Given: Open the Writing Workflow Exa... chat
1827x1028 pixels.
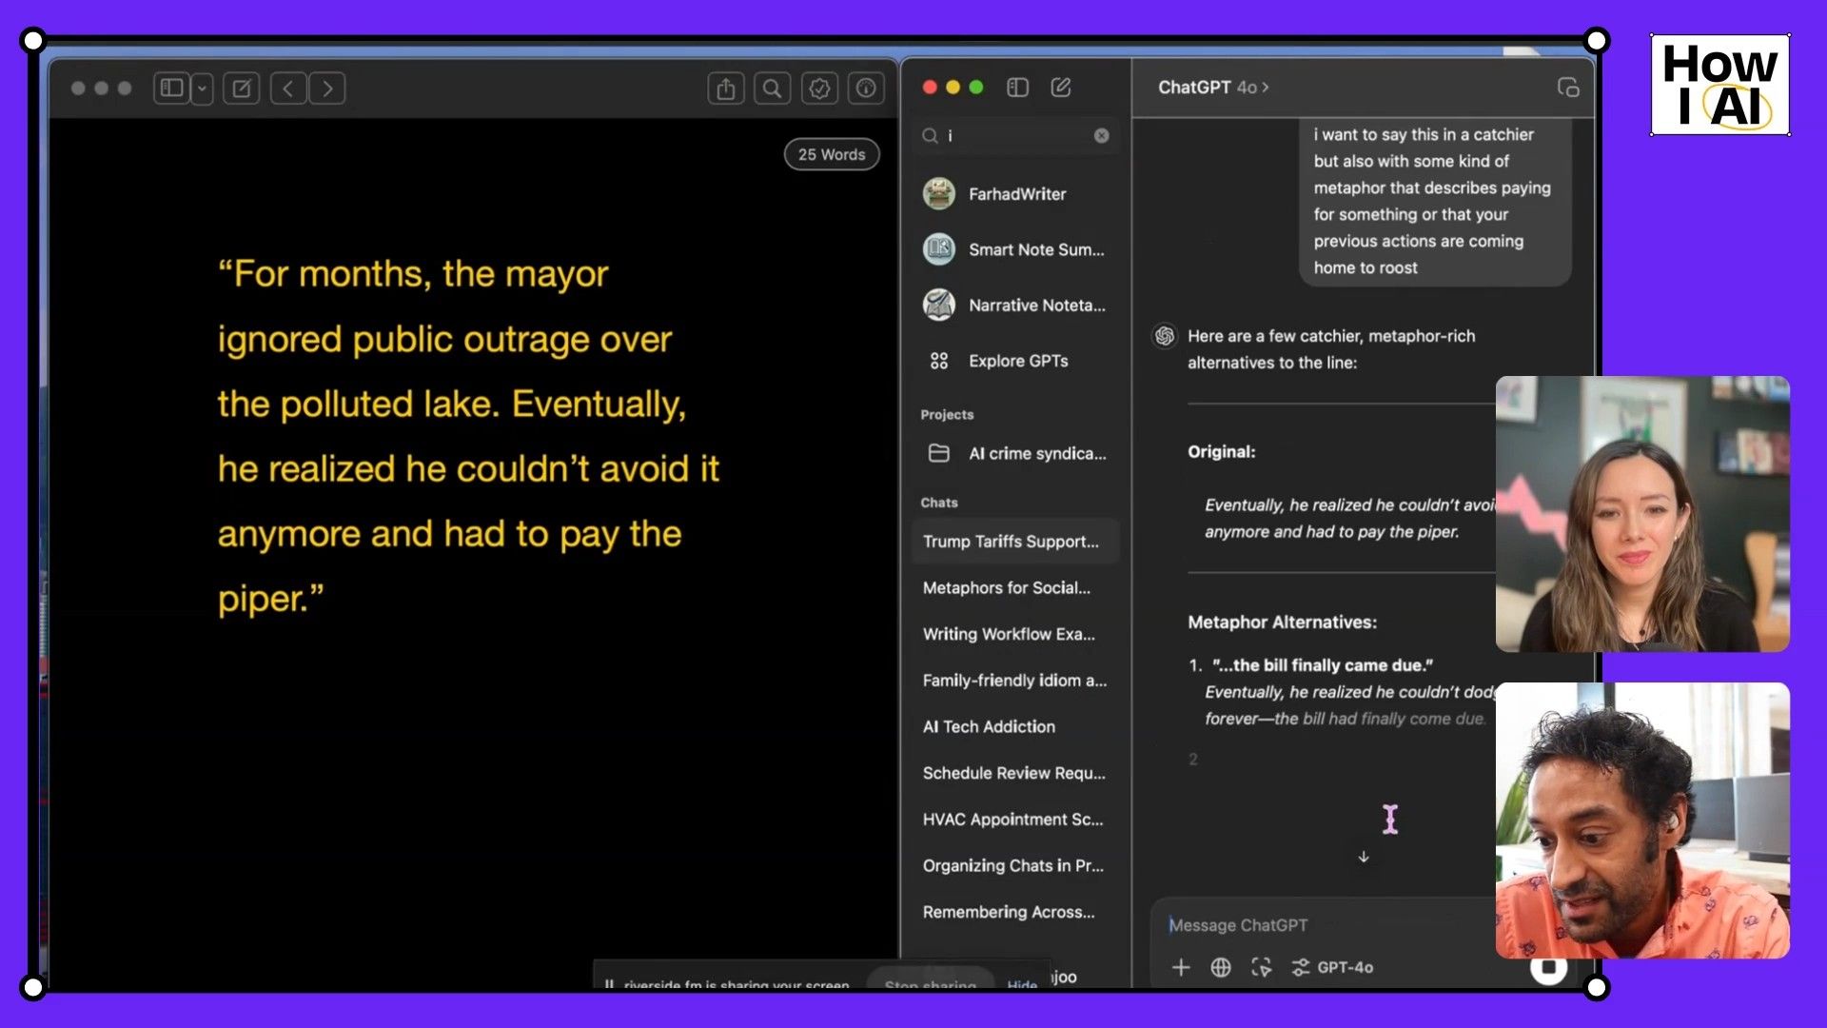Looking at the screenshot, I should point(1014,634).
